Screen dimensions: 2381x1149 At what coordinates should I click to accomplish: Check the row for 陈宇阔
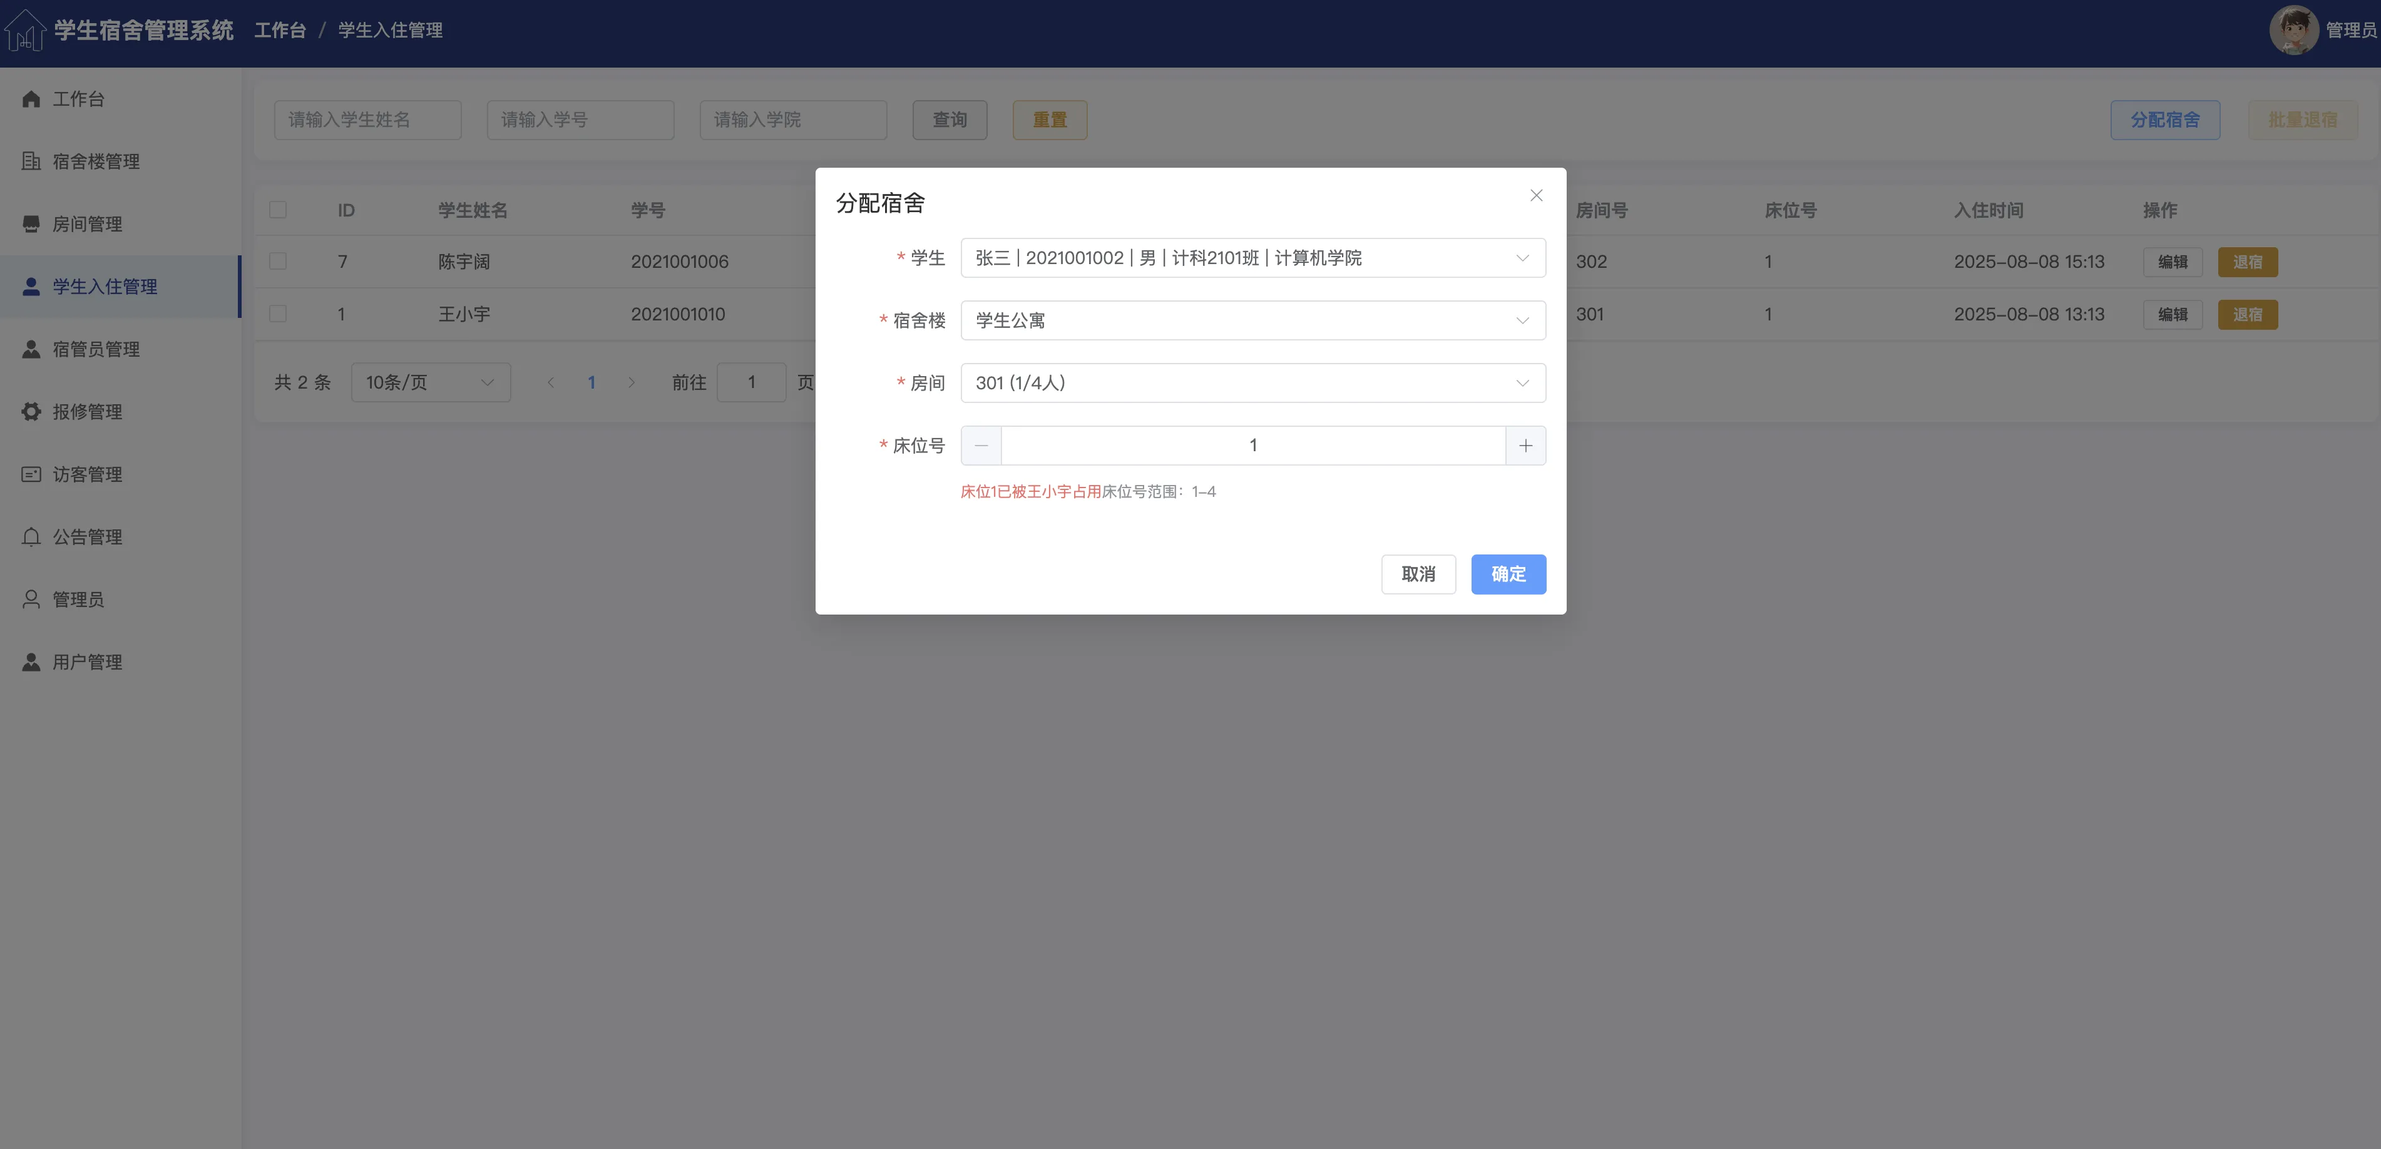click(277, 262)
